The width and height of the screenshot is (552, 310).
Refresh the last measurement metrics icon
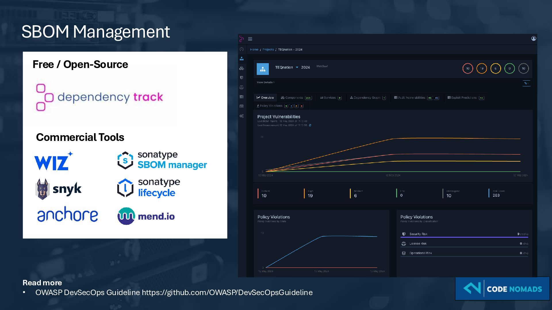310,125
